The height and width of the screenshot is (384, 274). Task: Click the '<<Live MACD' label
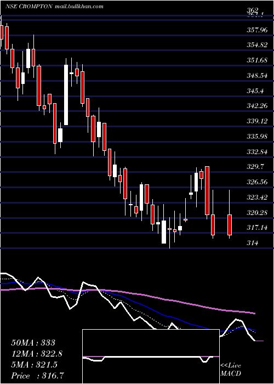click(x=231, y=369)
